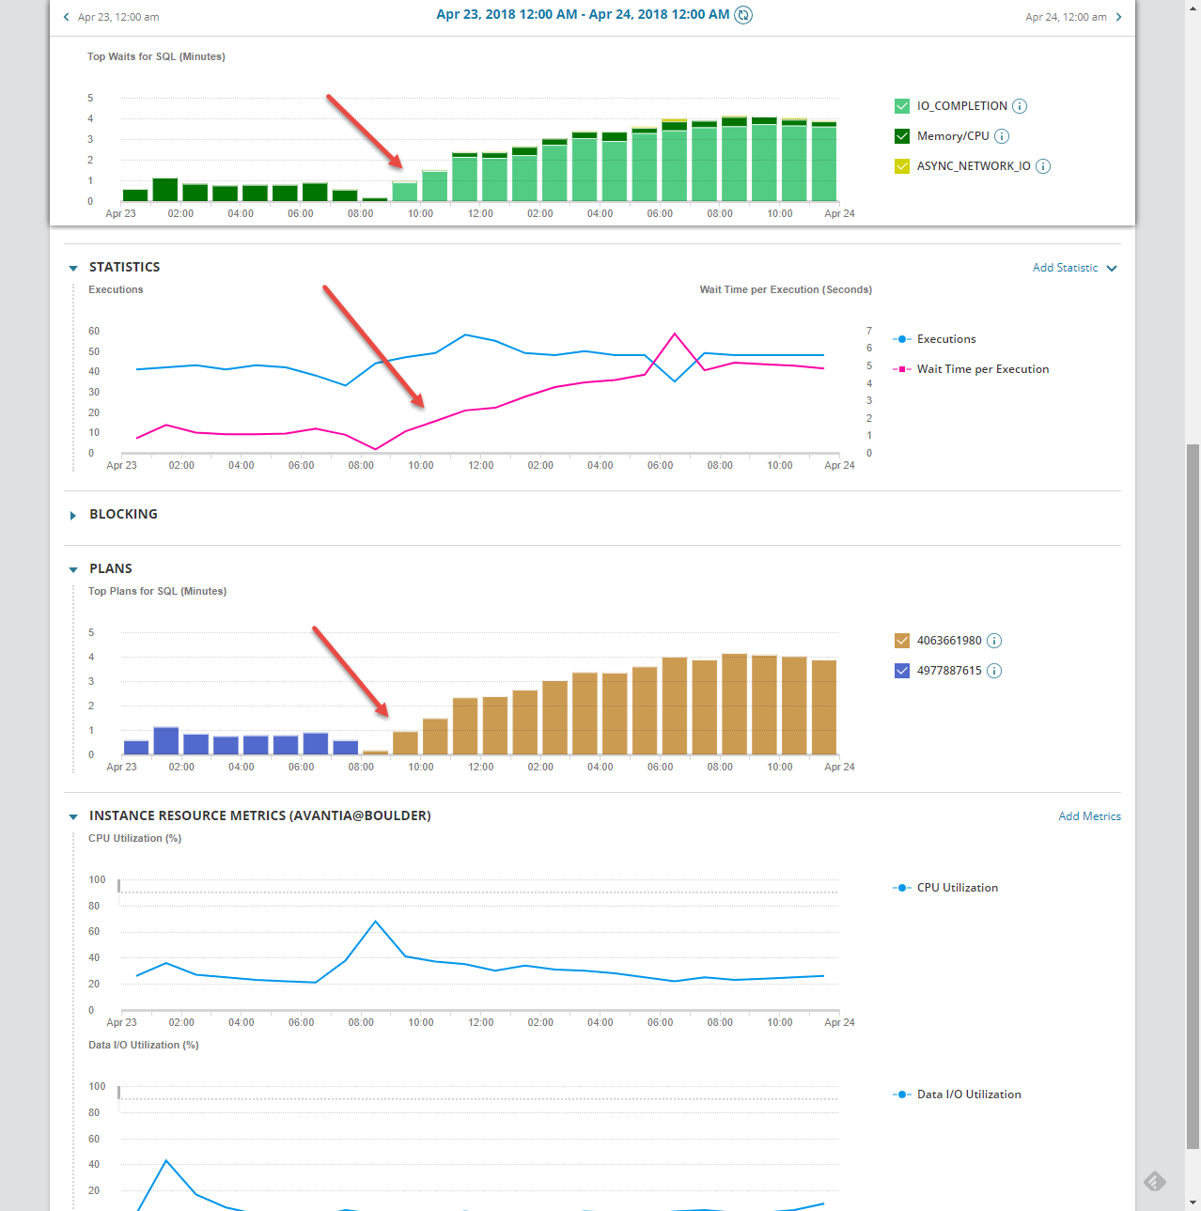Click the Data I/O Utilization (%) chart title

click(143, 1045)
